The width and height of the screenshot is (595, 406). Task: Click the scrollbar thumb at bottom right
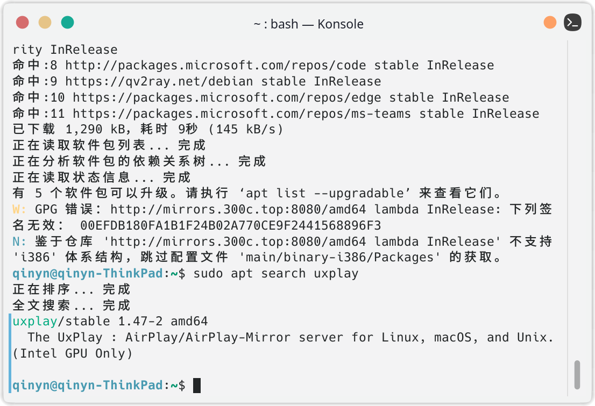[577, 375]
